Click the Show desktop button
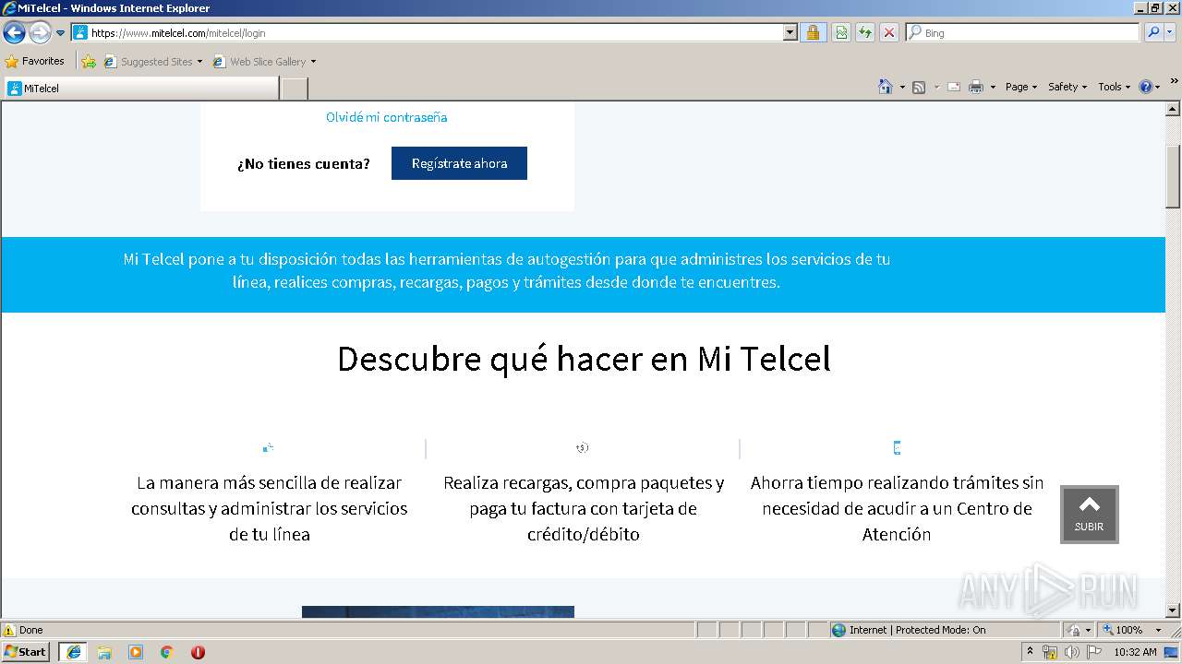The height and width of the screenshot is (664, 1182). point(1172,652)
